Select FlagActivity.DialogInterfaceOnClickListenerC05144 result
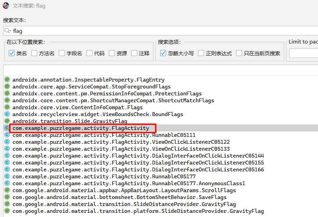Image resolution: width=318 pixels, height=217 pixels. click(138, 156)
